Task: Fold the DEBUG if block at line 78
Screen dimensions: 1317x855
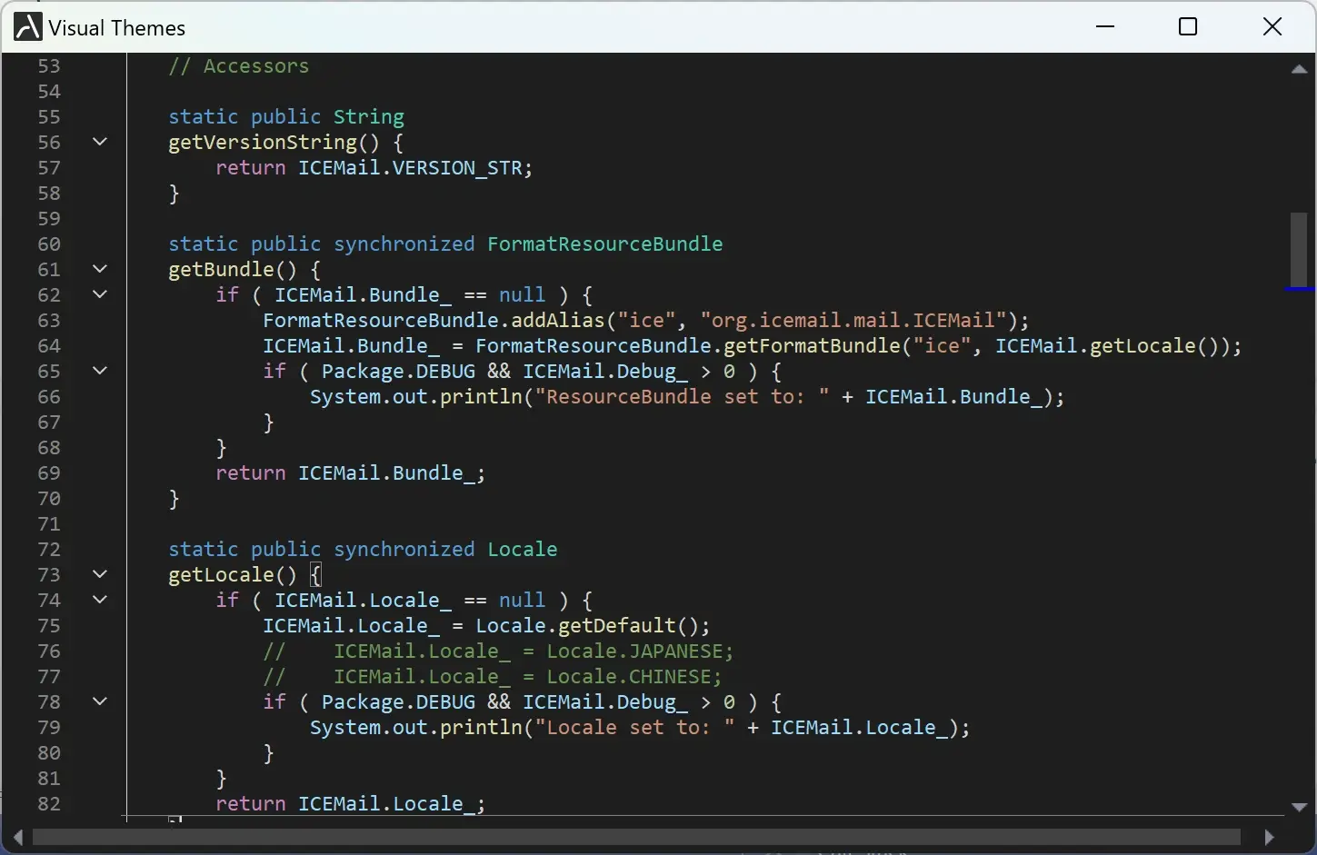Action: (x=100, y=701)
